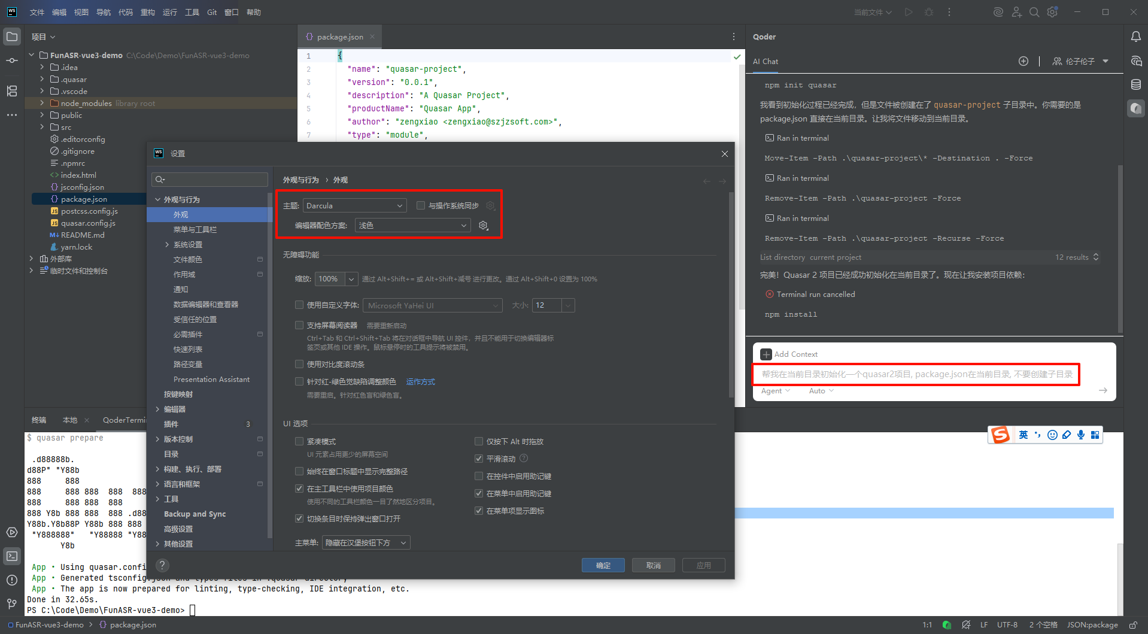Enable compact mode checkbox

coord(299,442)
